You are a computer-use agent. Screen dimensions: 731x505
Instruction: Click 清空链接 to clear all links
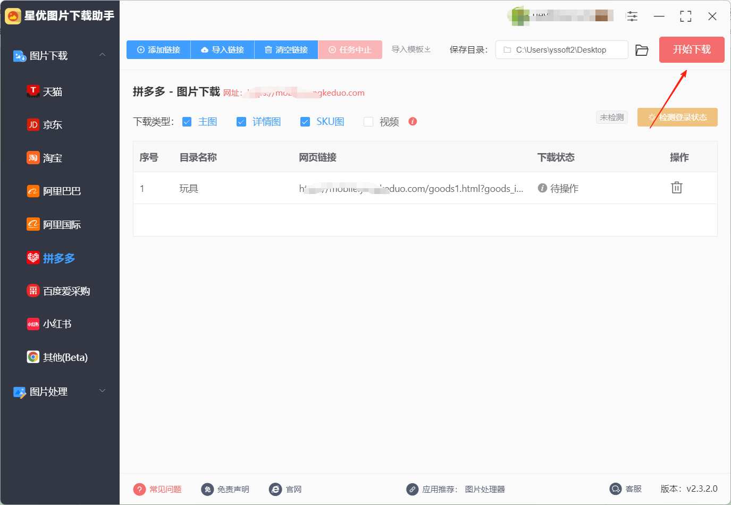click(286, 49)
